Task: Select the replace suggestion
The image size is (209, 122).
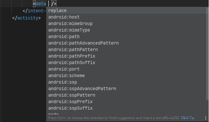Action: click(126, 10)
